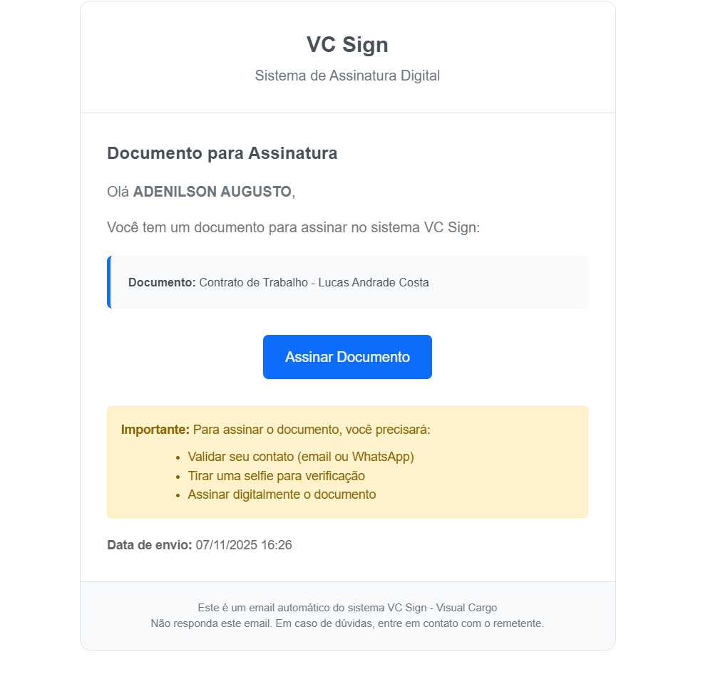The height and width of the screenshot is (679, 713).
Task: Click the Data de envio label
Action: click(x=149, y=545)
